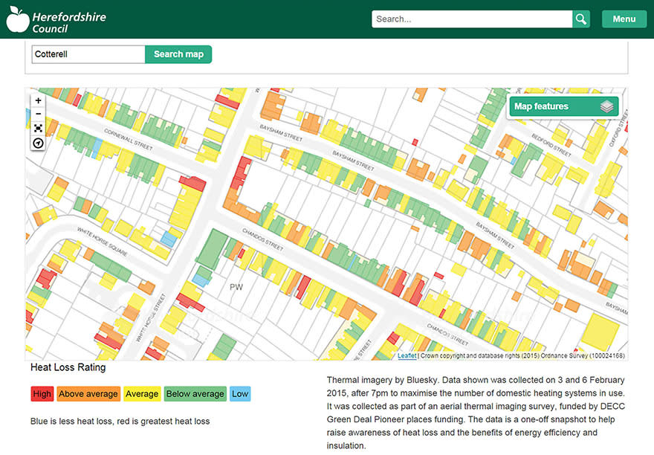654x455 pixels.
Task: Click the yellow Average legend swatch
Action: click(142, 394)
